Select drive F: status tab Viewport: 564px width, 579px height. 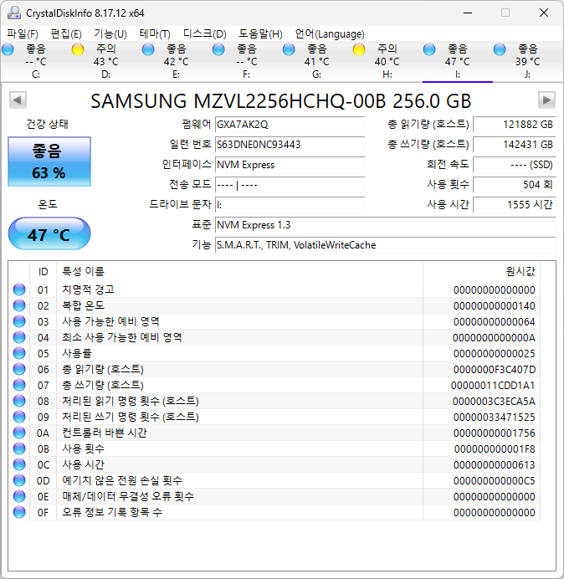tap(246, 61)
